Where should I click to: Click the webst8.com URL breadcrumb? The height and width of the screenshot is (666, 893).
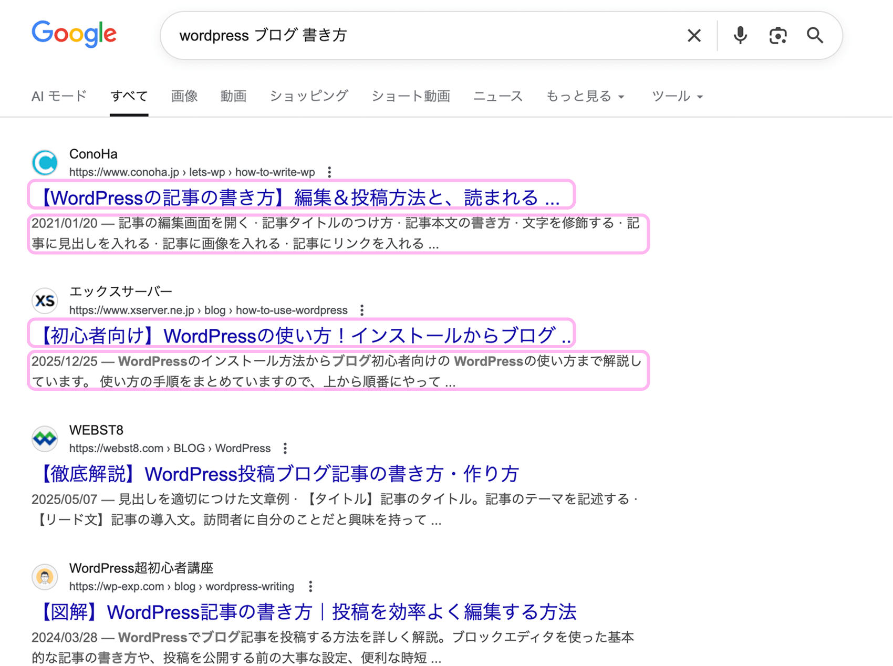tap(170, 449)
